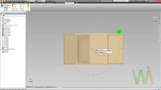This screenshot has width=161, height=90.
Task: Toggle Panel visibility
Action: pyautogui.click(x=22, y=7)
